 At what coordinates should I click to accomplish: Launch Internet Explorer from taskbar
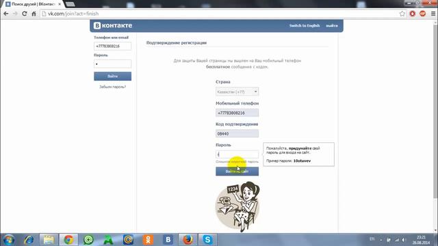pyautogui.click(x=29, y=240)
